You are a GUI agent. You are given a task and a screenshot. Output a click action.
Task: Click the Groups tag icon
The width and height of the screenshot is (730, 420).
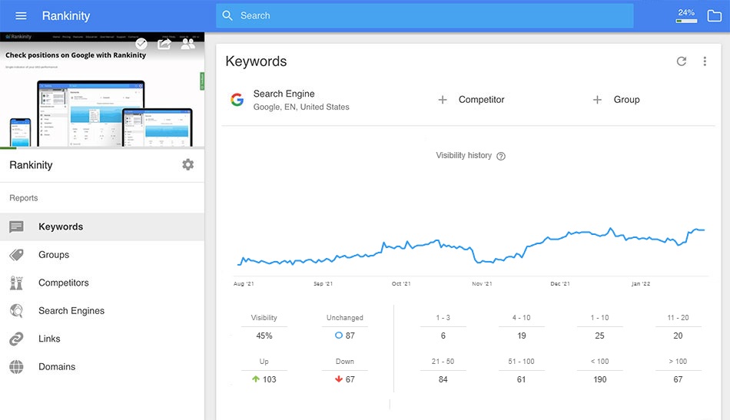pos(16,255)
